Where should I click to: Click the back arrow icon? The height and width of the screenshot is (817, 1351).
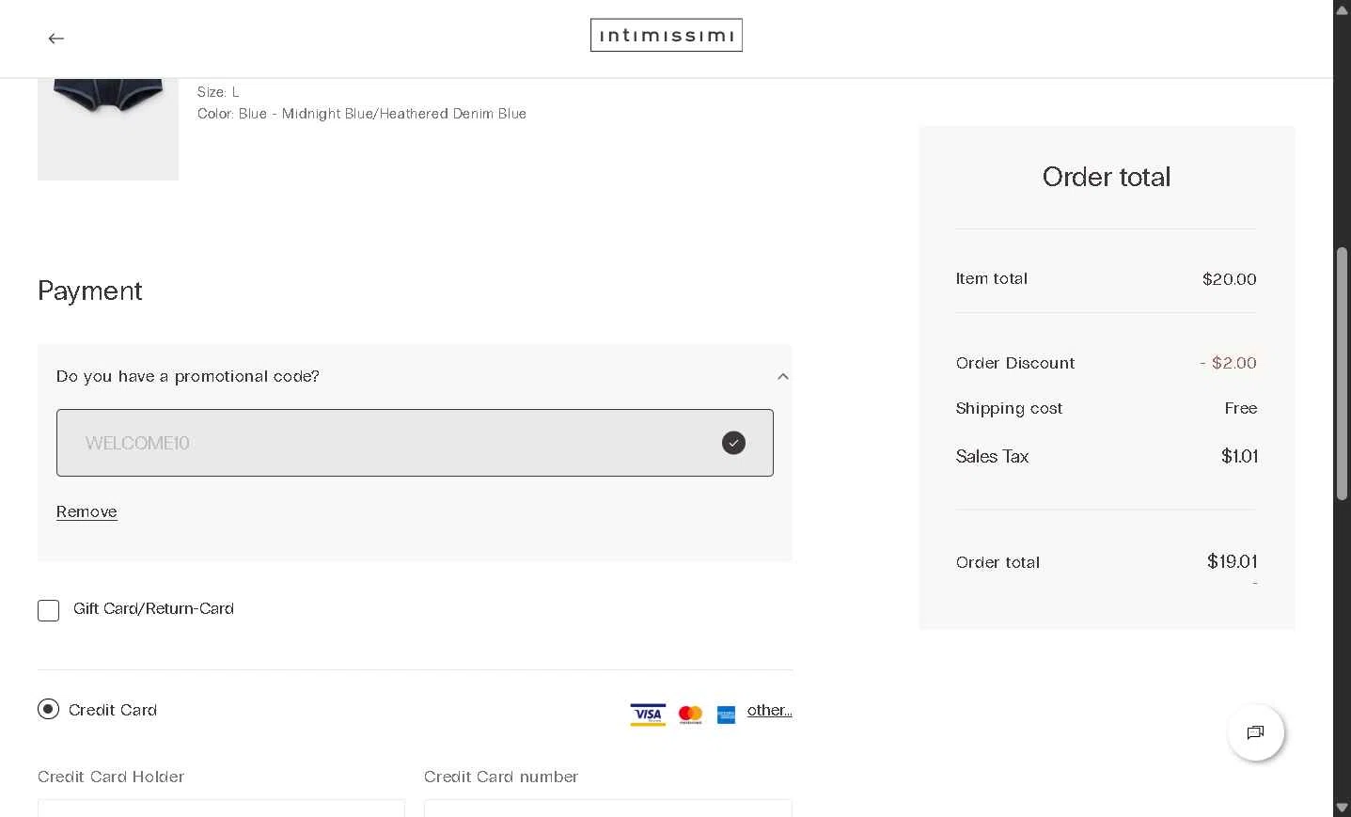tap(56, 39)
